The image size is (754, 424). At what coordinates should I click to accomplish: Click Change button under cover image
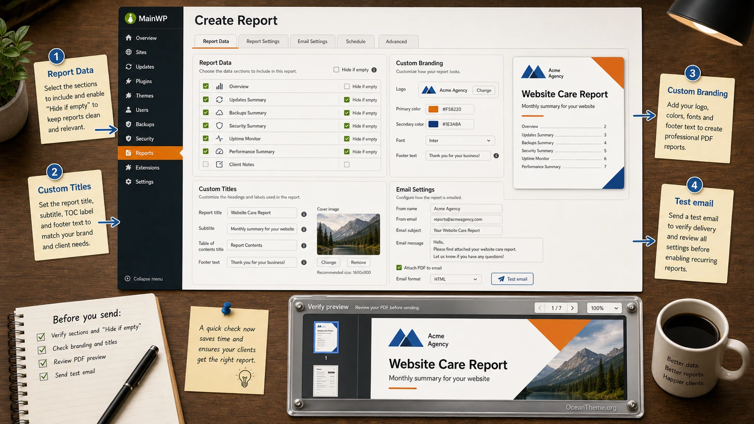pos(329,262)
